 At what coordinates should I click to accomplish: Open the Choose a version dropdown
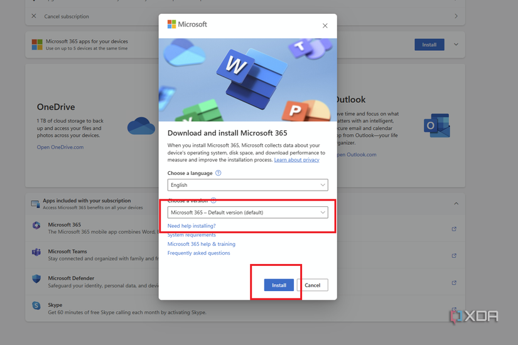[x=247, y=213]
